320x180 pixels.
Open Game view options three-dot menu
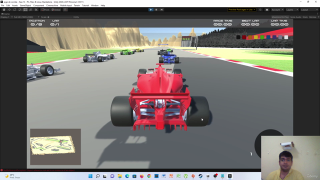(318, 14)
